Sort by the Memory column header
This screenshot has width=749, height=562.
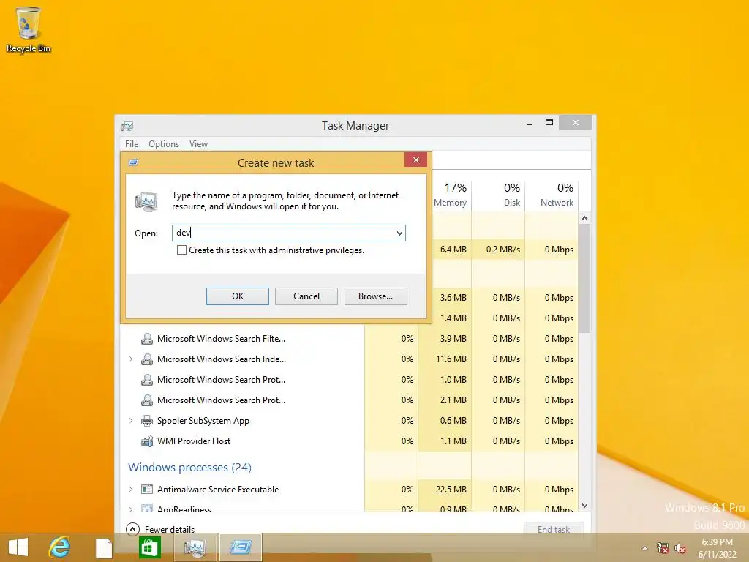(x=450, y=195)
